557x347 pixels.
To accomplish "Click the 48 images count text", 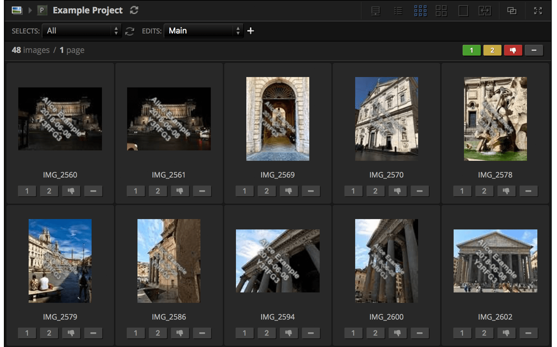I will [31, 50].
